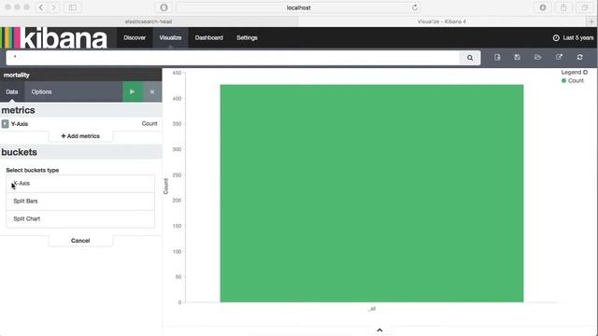Open the Last 5 years time picker
This screenshot has height=336, width=598.
pyautogui.click(x=573, y=37)
